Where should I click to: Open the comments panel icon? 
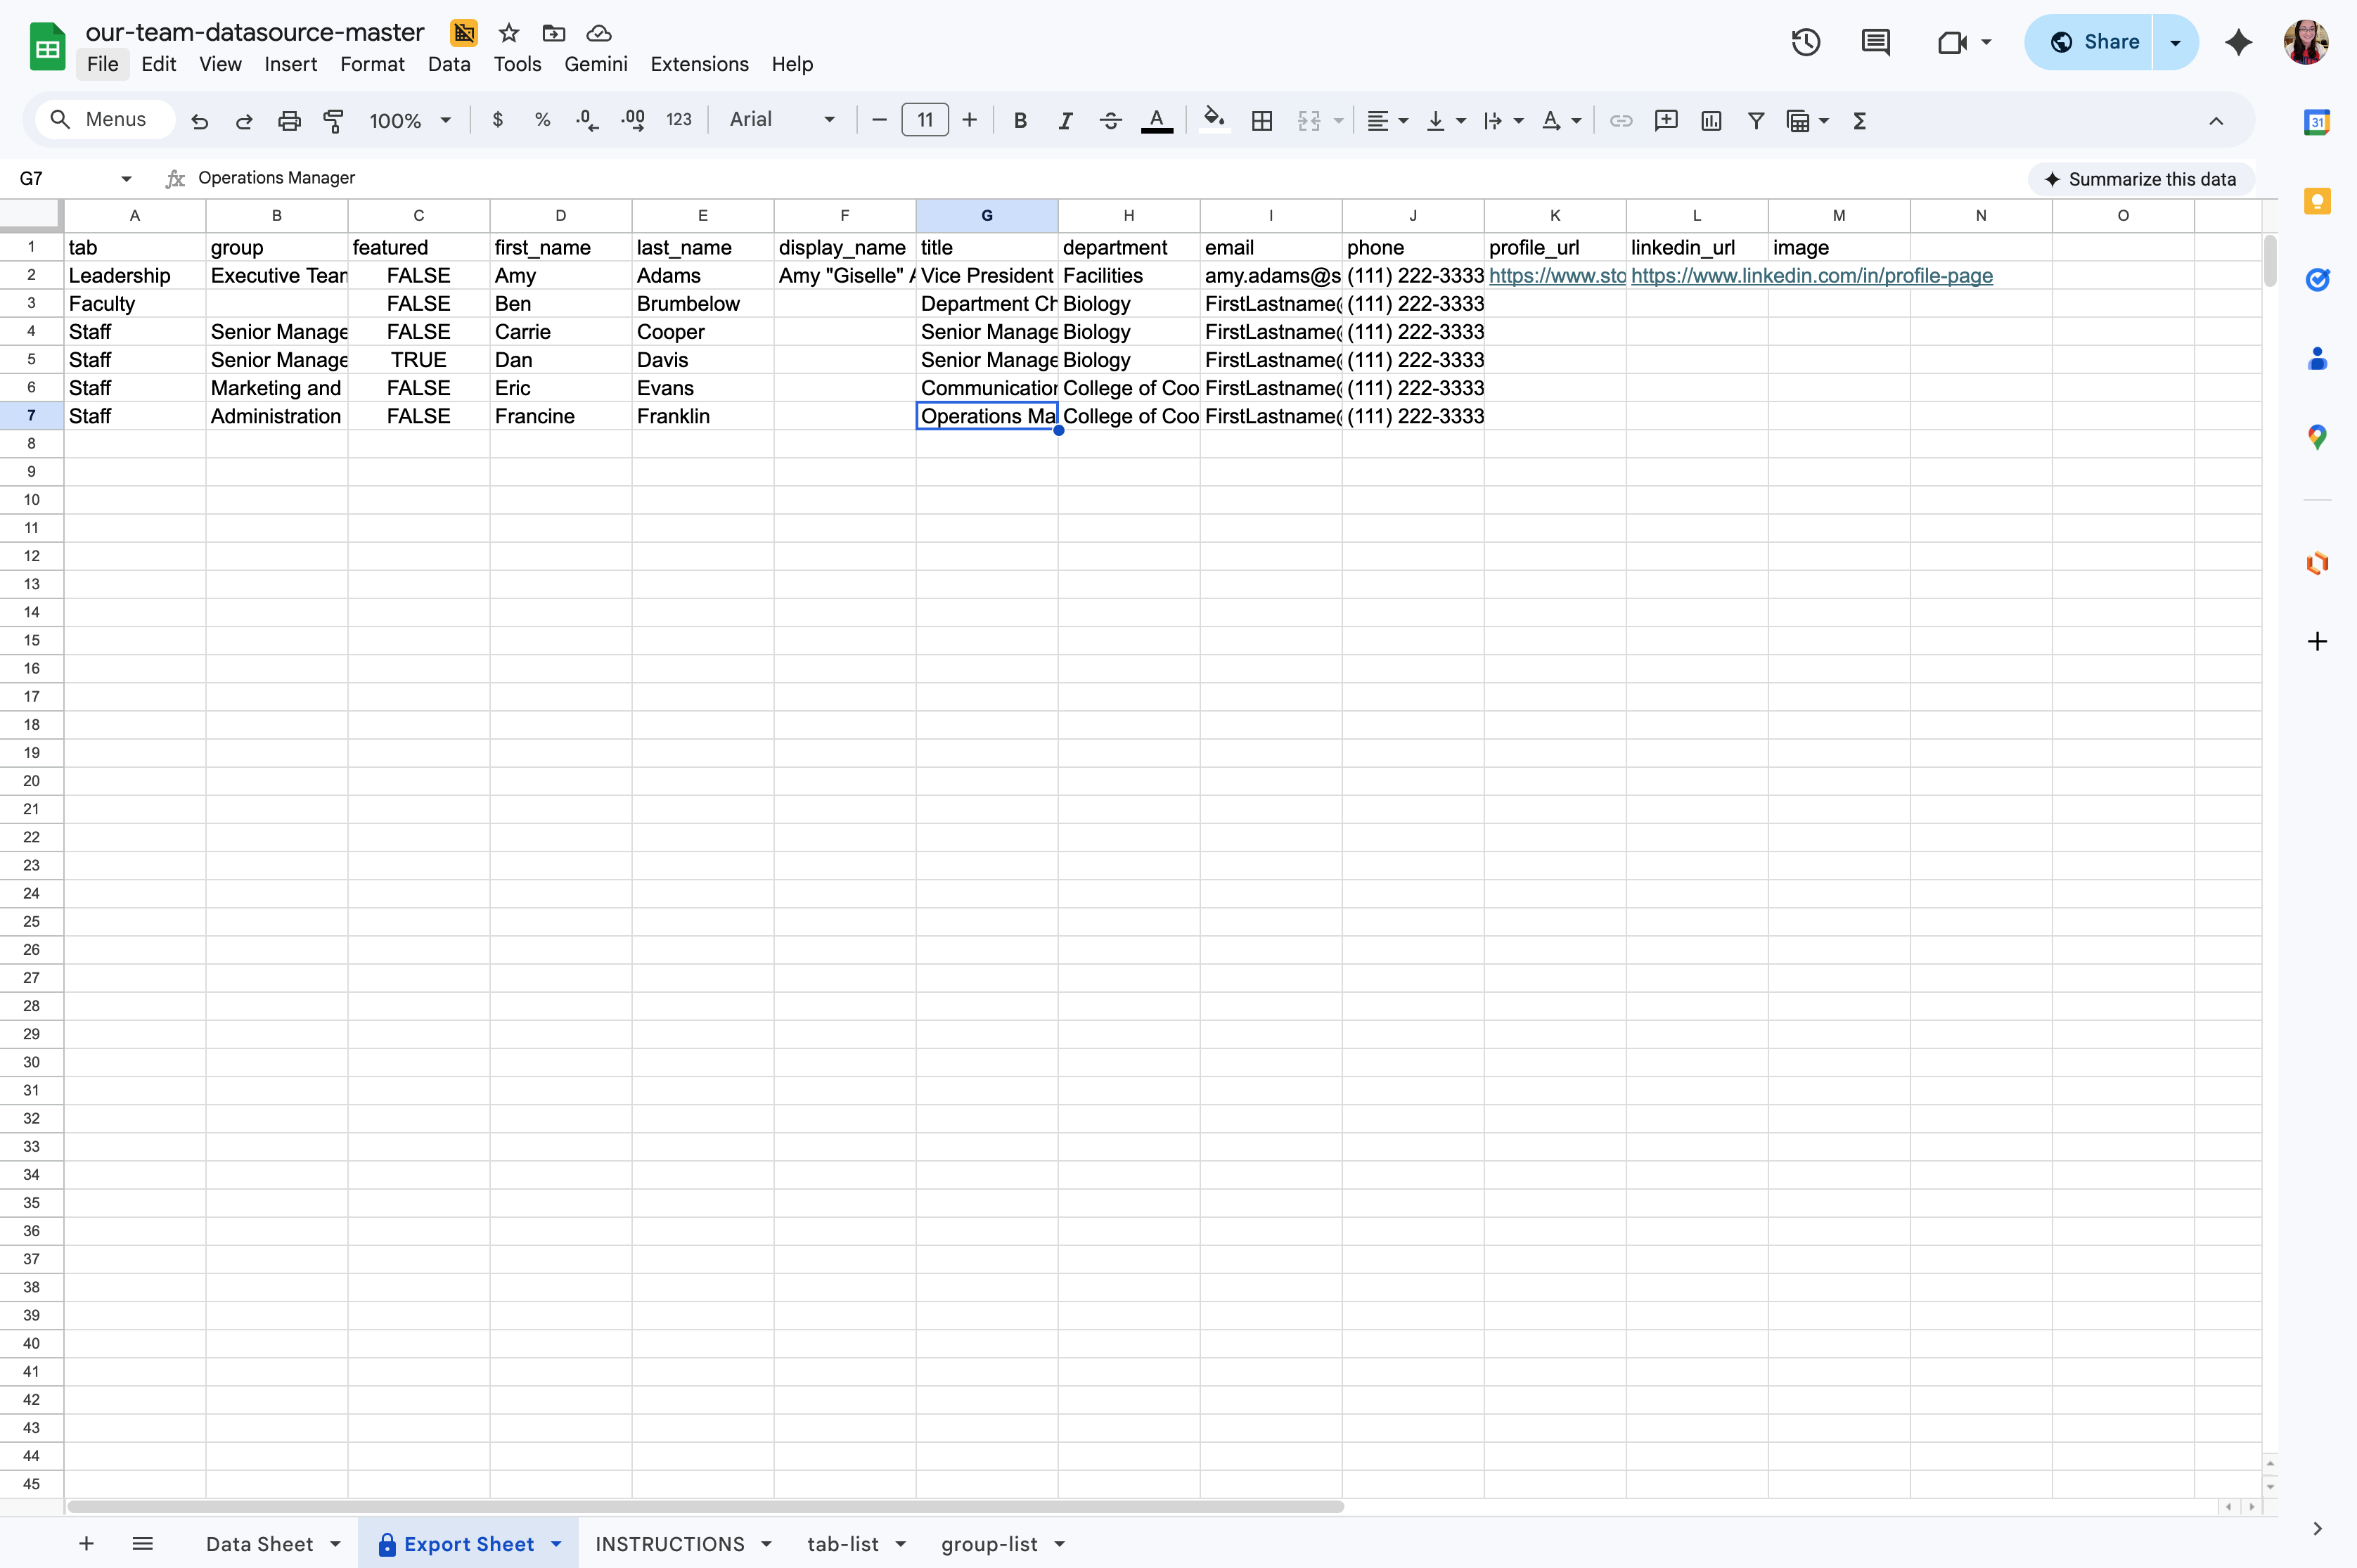(x=1875, y=42)
